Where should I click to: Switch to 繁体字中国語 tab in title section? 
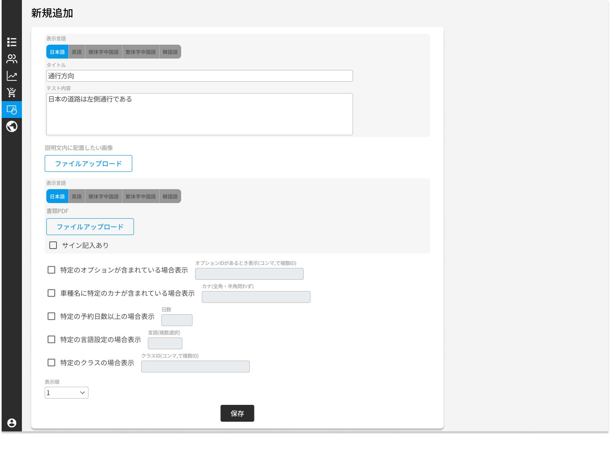pos(141,52)
